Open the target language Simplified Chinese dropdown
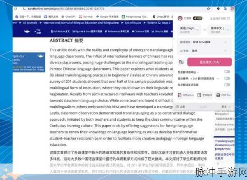This screenshot has height=180, width=247. pyautogui.click(x=219, y=30)
